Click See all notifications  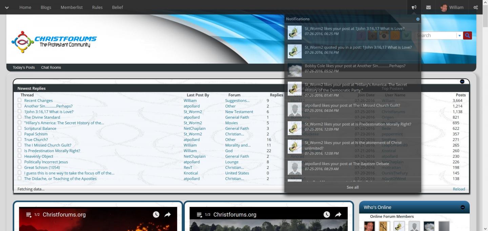tap(352, 187)
